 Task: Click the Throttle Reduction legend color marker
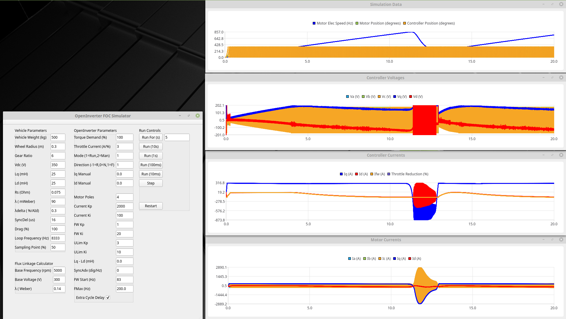click(x=389, y=174)
